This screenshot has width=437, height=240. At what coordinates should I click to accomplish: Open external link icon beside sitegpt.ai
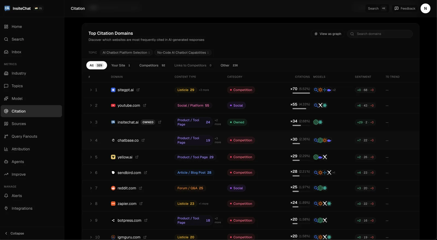click(x=138, y=90)
